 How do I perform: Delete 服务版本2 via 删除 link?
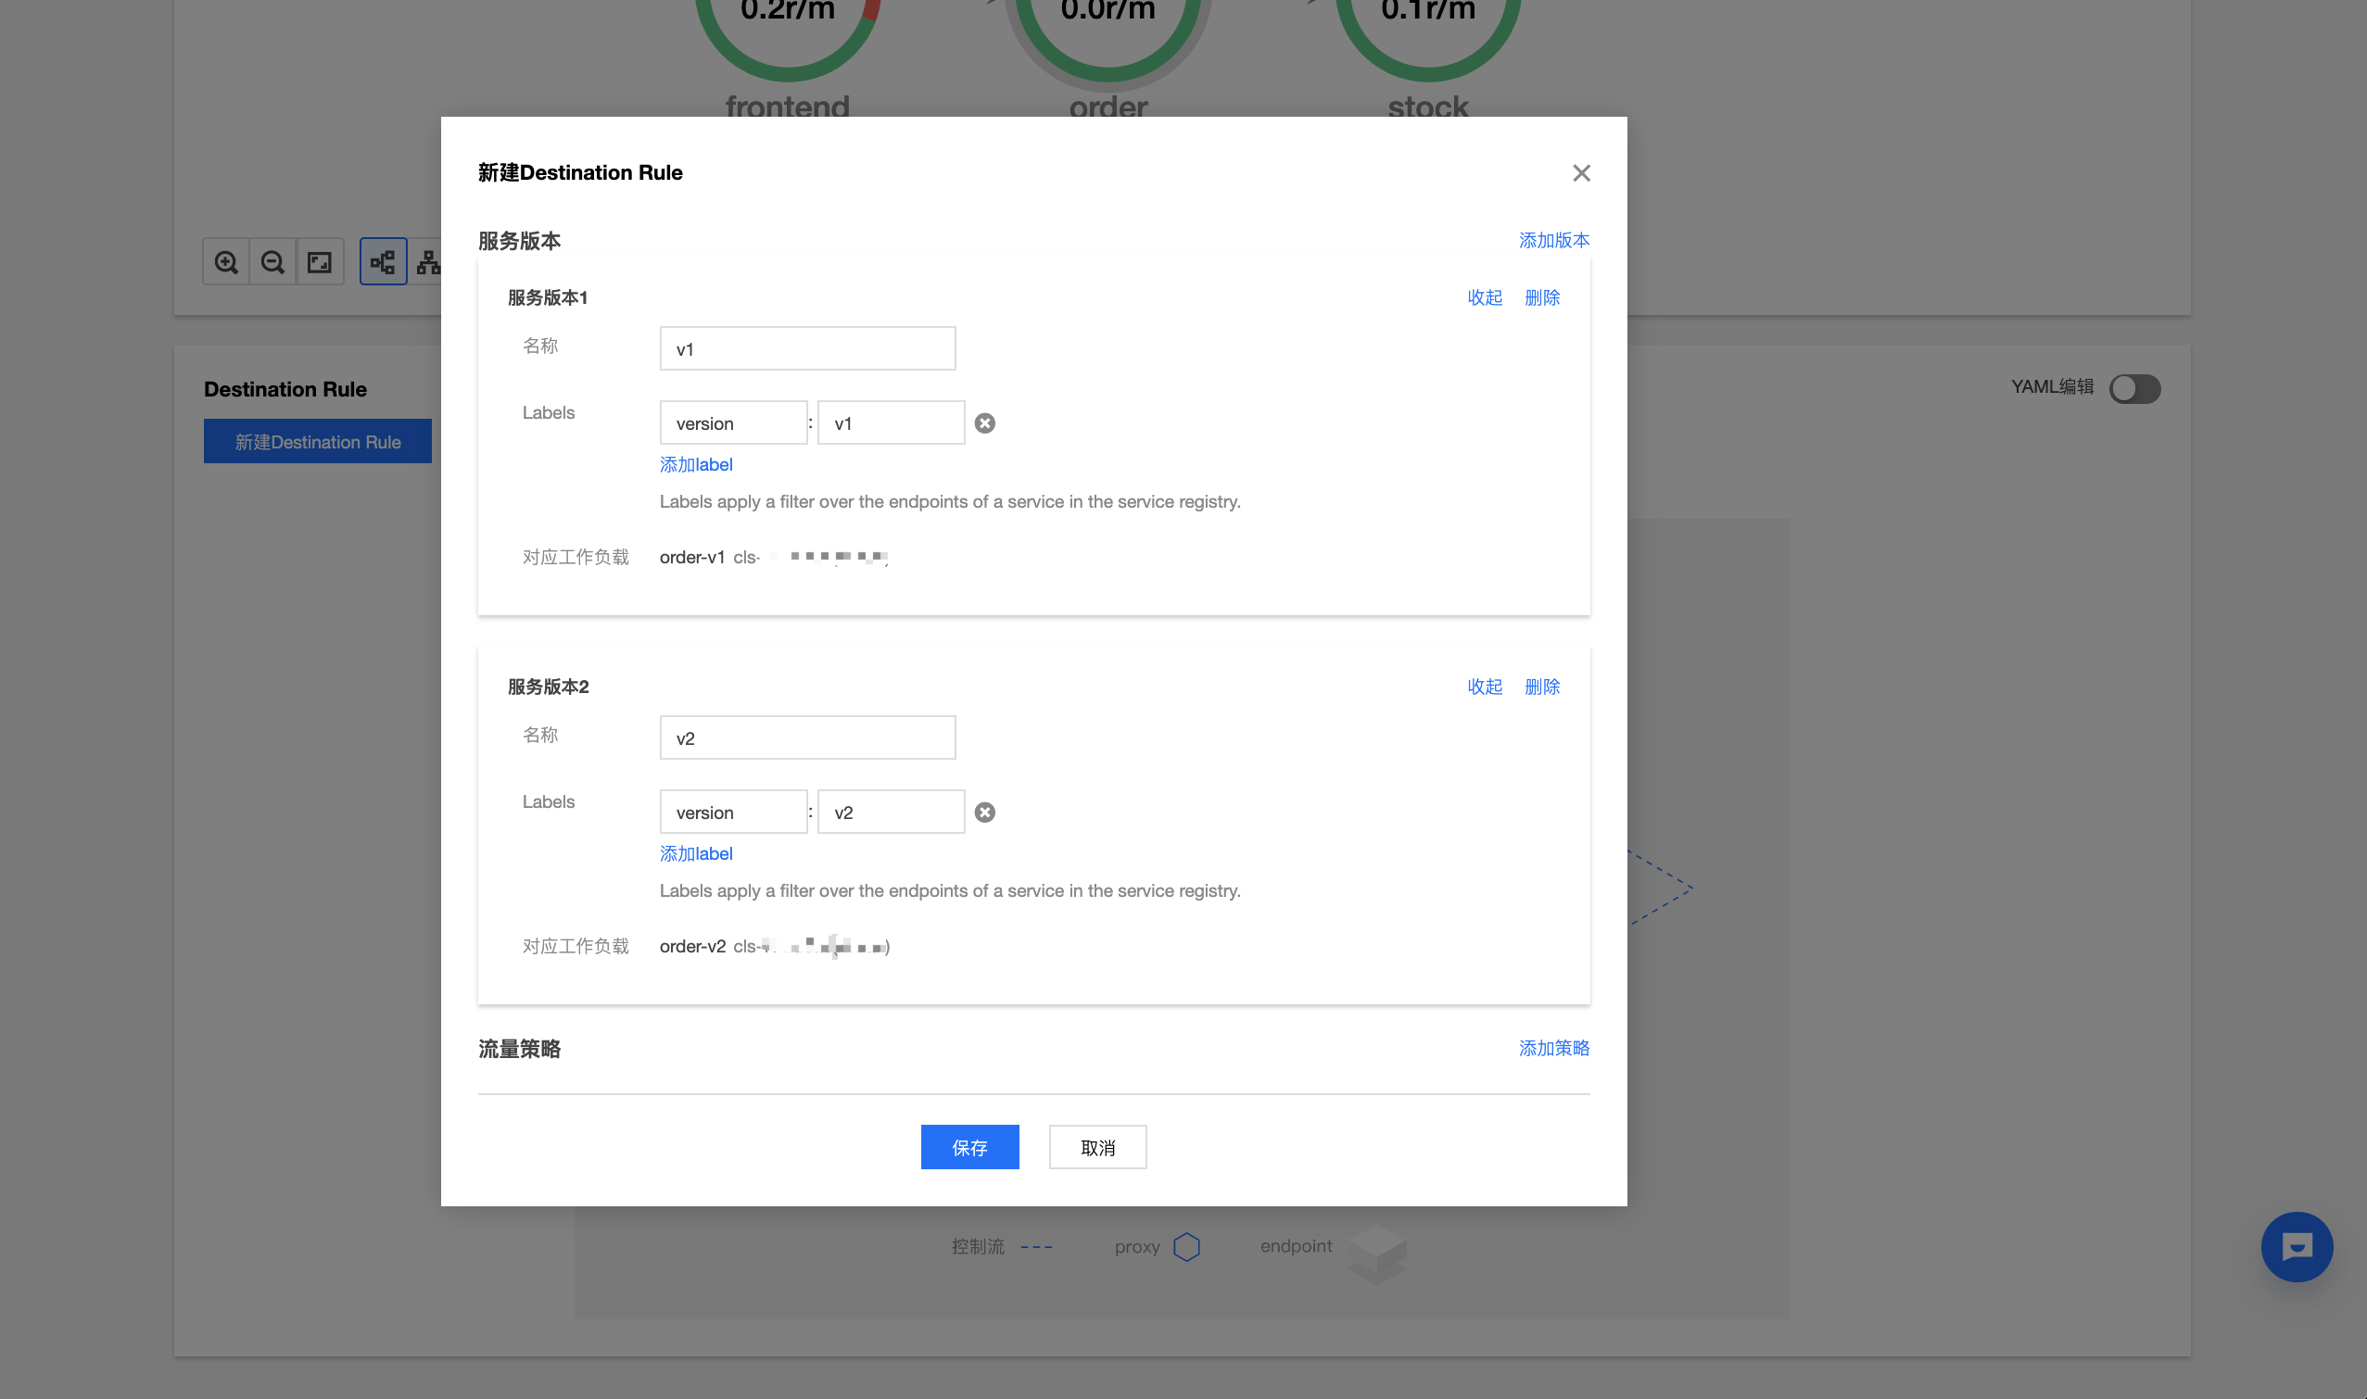click(x=1542, y=687)
